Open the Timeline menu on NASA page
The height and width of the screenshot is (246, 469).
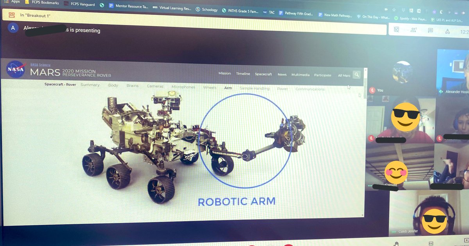tap(243, 74)
